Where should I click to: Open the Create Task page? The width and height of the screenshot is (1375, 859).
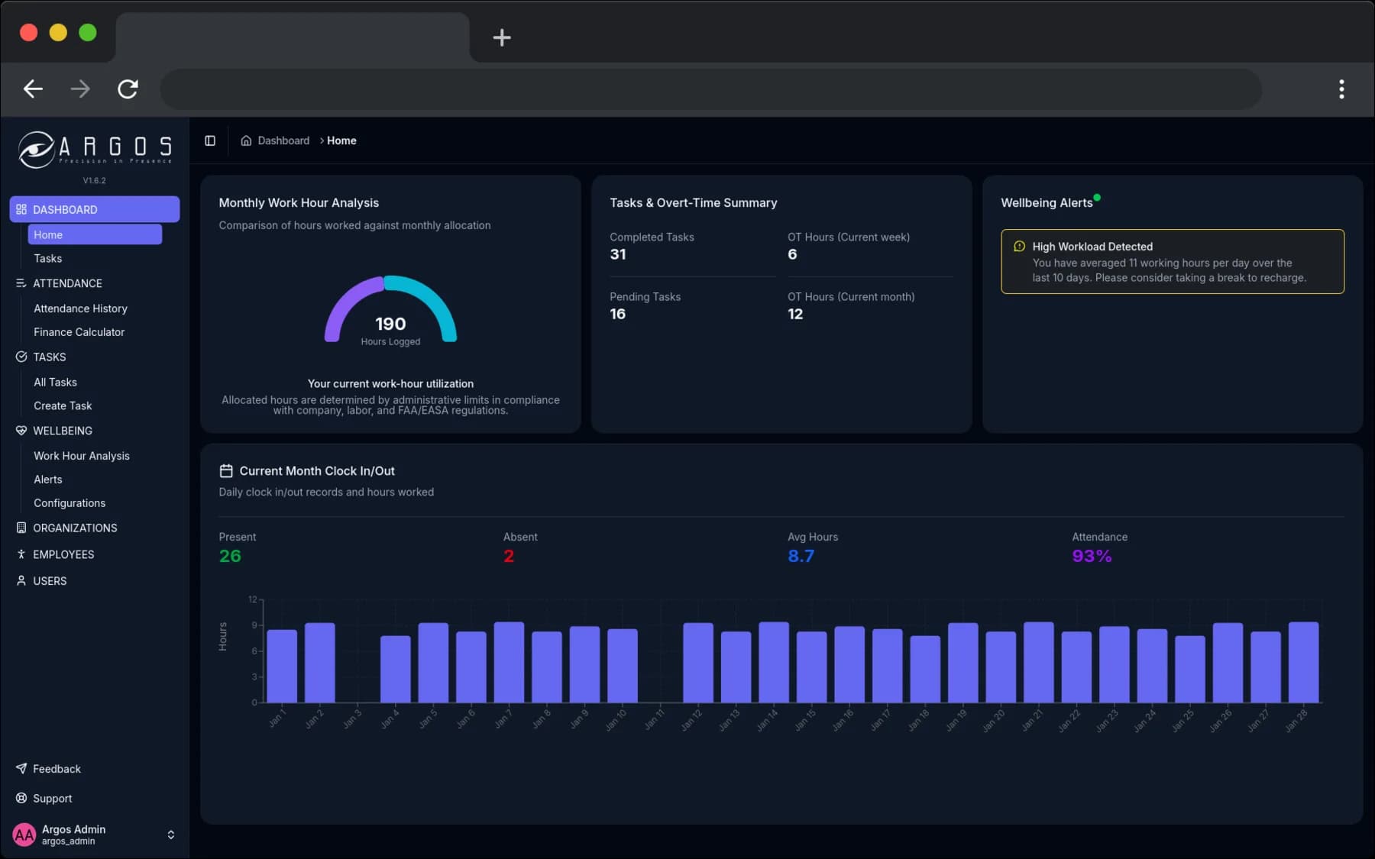(95, 405)
